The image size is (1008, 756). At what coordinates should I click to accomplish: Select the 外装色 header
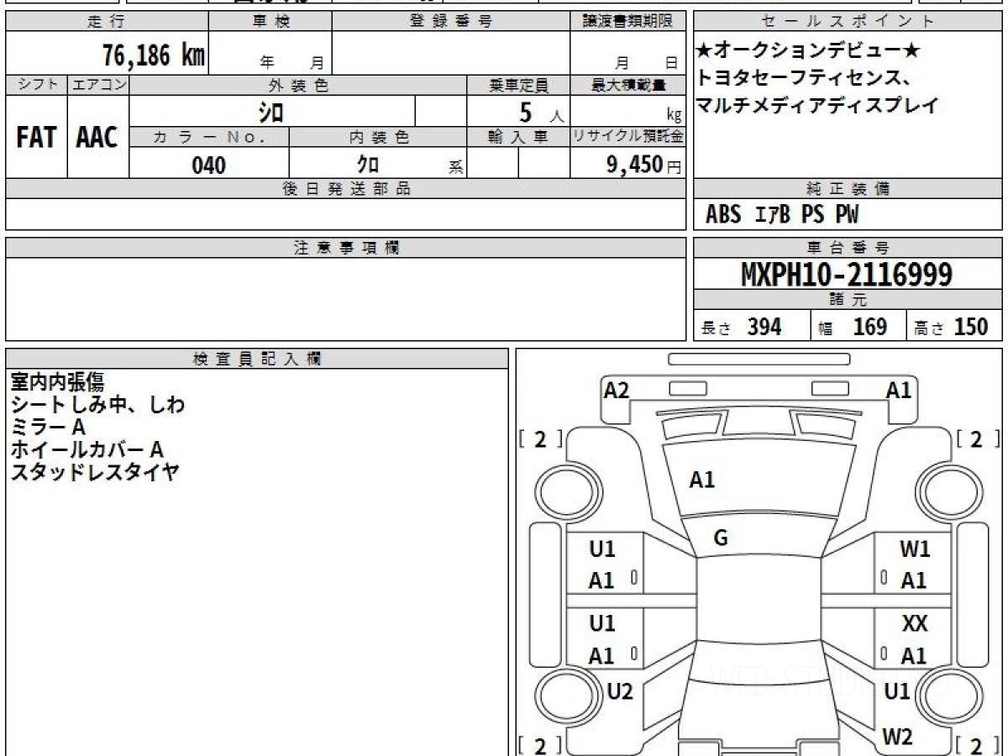[x=298, y=85]
